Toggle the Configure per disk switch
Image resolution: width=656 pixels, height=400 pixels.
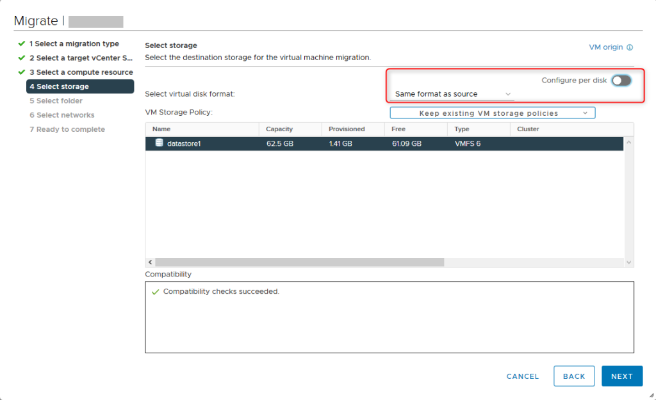[621, 80]
